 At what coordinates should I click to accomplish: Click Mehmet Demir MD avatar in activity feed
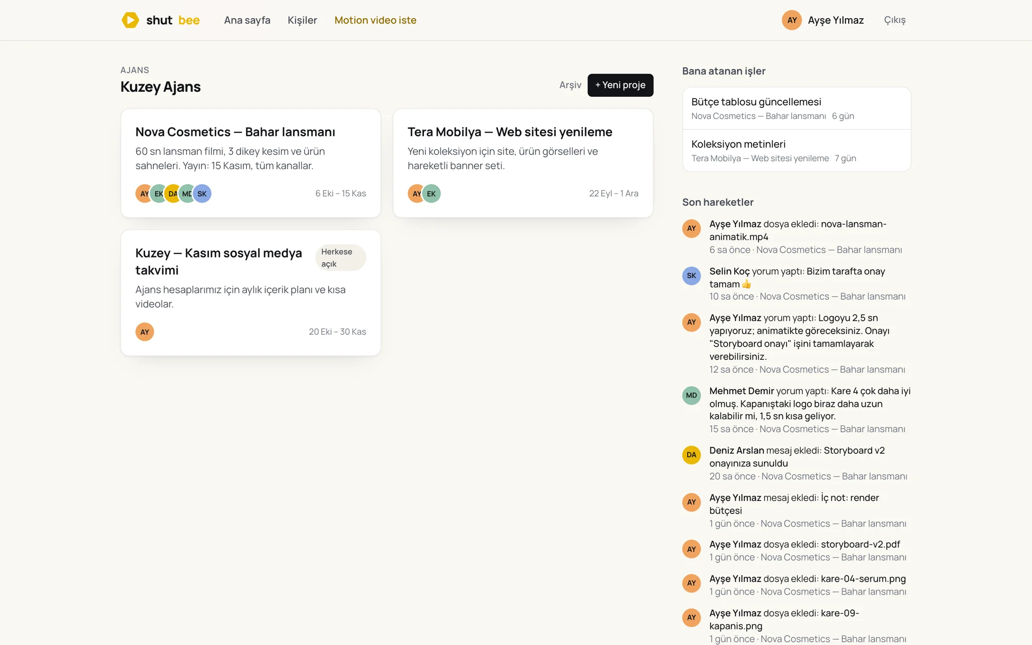click(x=691, y=396)
